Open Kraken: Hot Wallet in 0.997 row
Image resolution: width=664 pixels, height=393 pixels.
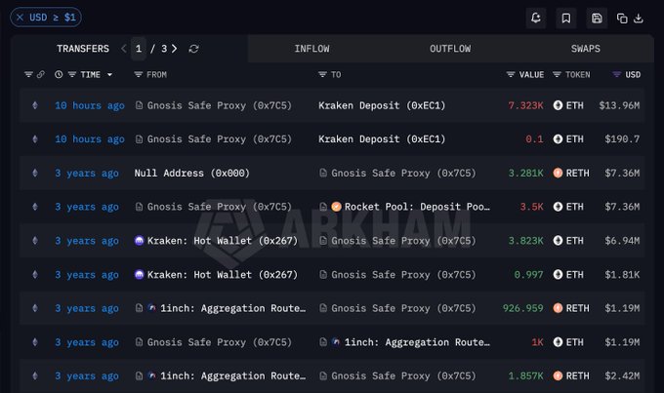click(223, 275)
